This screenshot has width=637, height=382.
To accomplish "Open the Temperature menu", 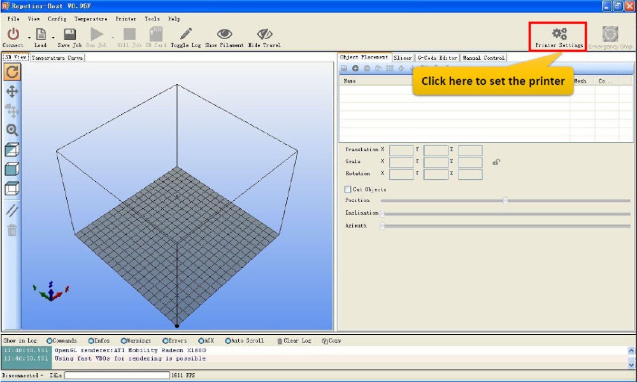I will point(90,19).
